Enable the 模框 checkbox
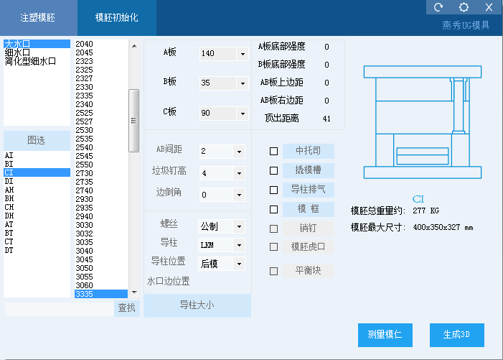503x360 pixels. pos(273,209)
